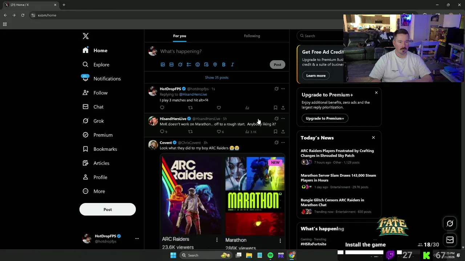The image size is (465, 261).
Task: Add a GIF to new post
Action: click(171, 65)
